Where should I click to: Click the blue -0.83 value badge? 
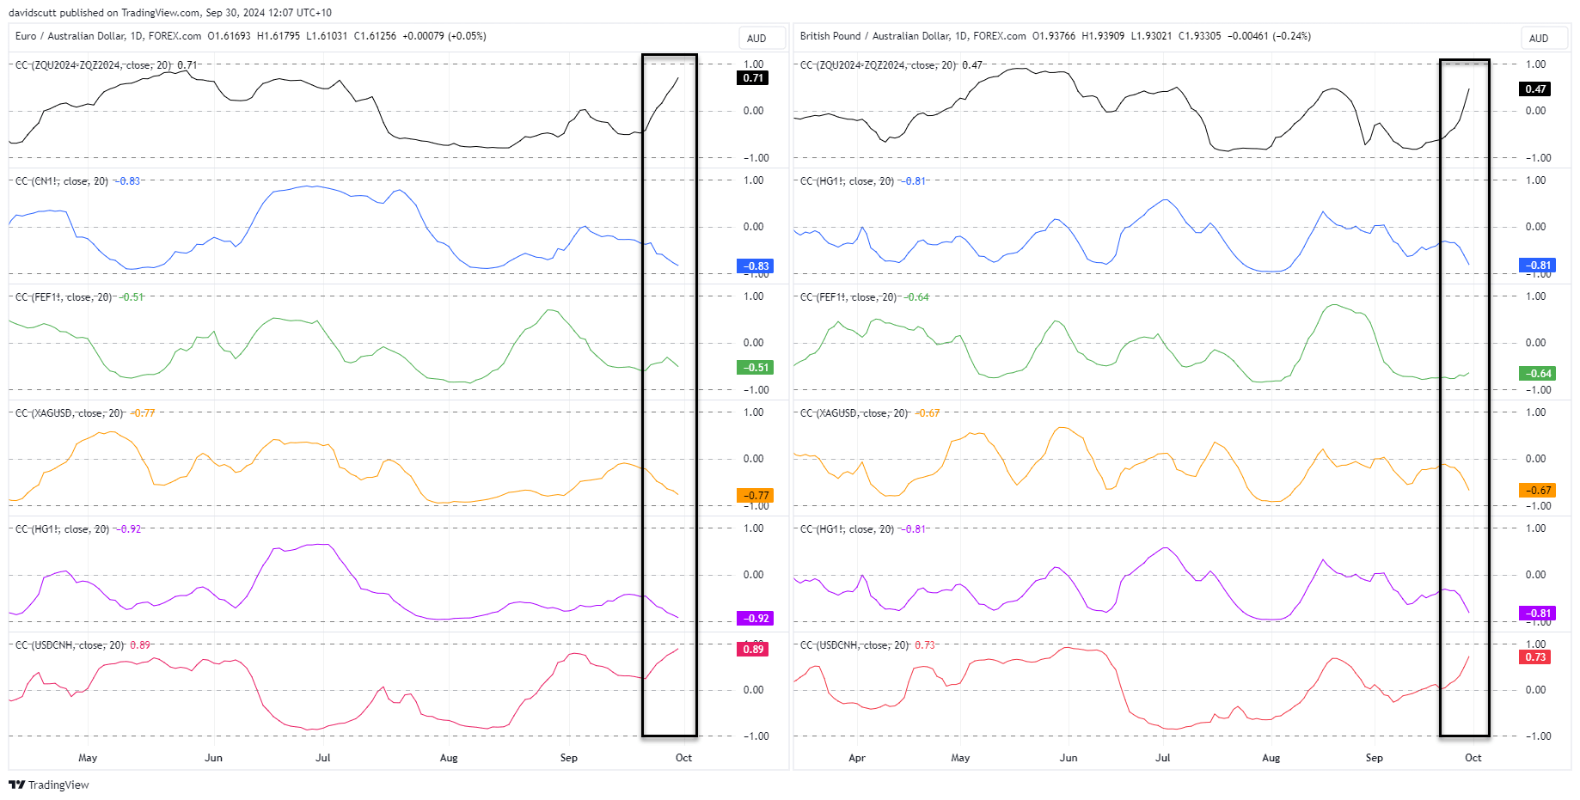point(756,266)
